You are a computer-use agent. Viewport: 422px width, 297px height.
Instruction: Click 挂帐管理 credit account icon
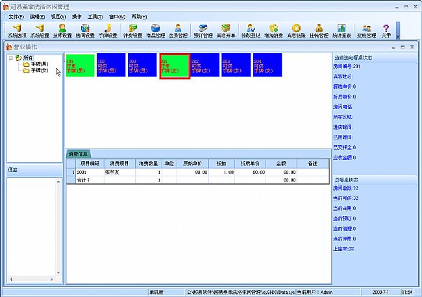click(x=319, y=31)
